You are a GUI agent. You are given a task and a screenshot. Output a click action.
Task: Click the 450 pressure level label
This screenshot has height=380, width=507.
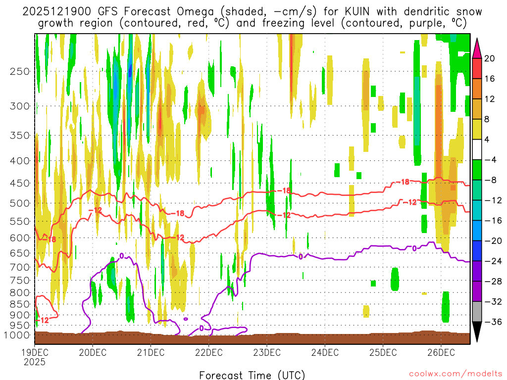(20, 183)
